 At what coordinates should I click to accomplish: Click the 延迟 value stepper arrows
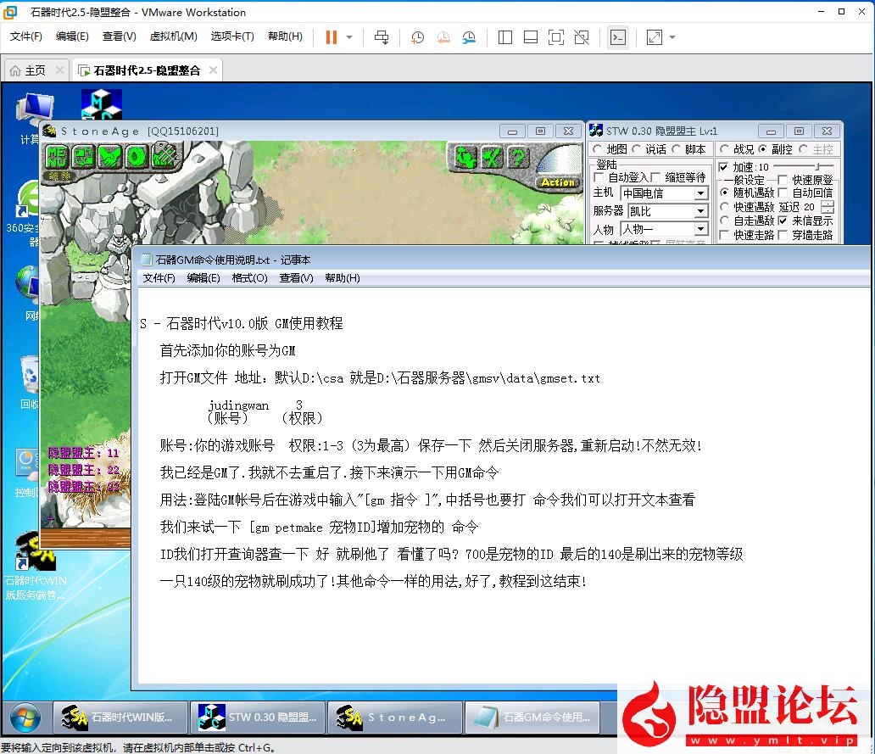(827, 209)
